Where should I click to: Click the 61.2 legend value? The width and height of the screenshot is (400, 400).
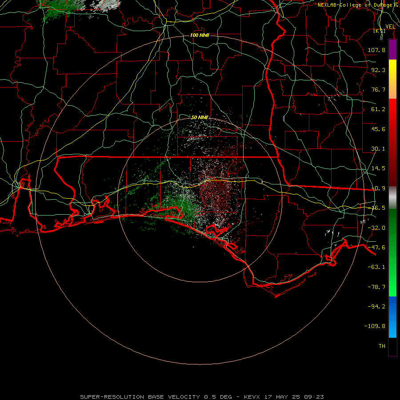378,109
